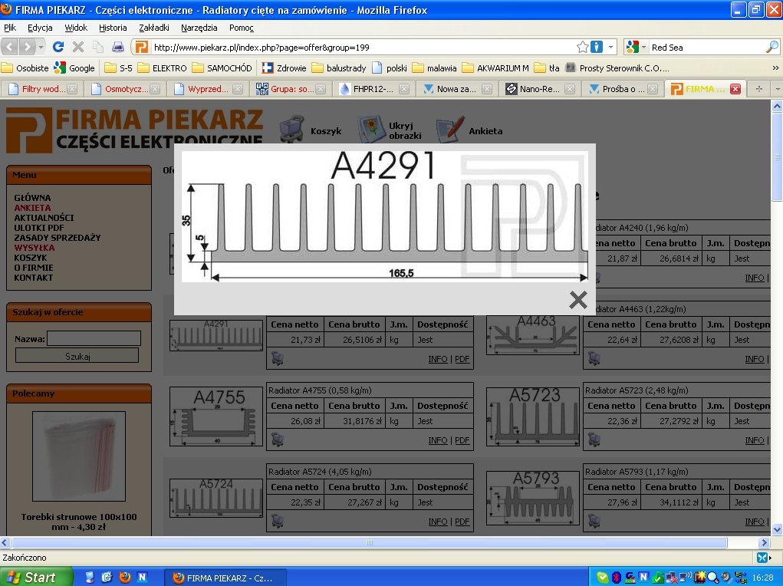Open the Koszyk shopping cart icon
The width and height of the screenshot is (783, 586).
292,129
